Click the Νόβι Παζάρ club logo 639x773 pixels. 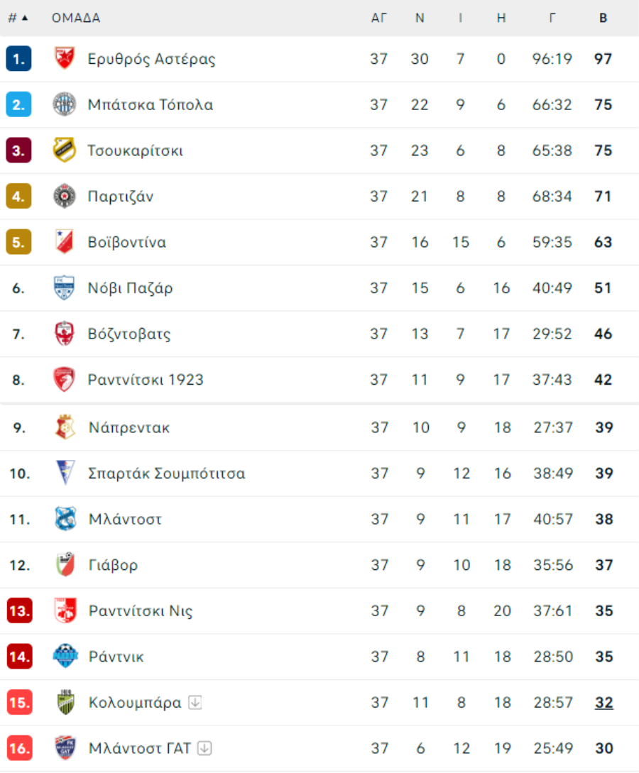65,287
